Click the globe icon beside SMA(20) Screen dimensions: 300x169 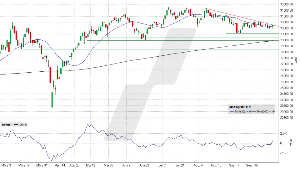coord(250,111)
